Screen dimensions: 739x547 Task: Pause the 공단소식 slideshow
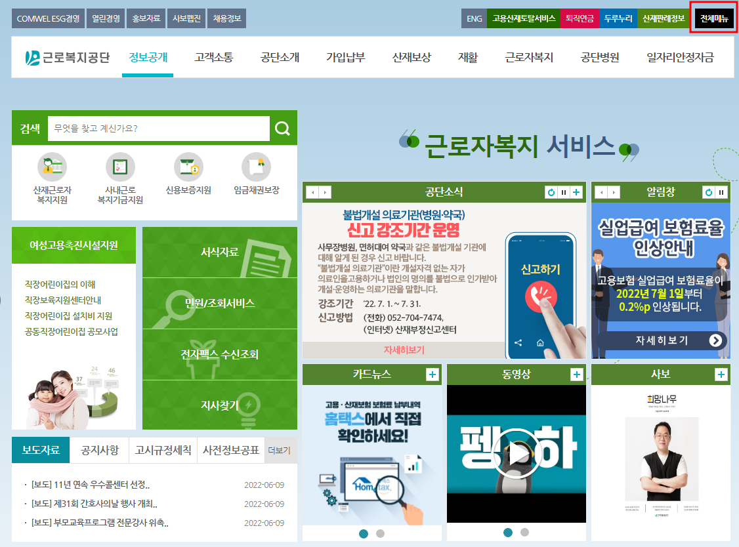pyautogui.click(x=564, y=192)
